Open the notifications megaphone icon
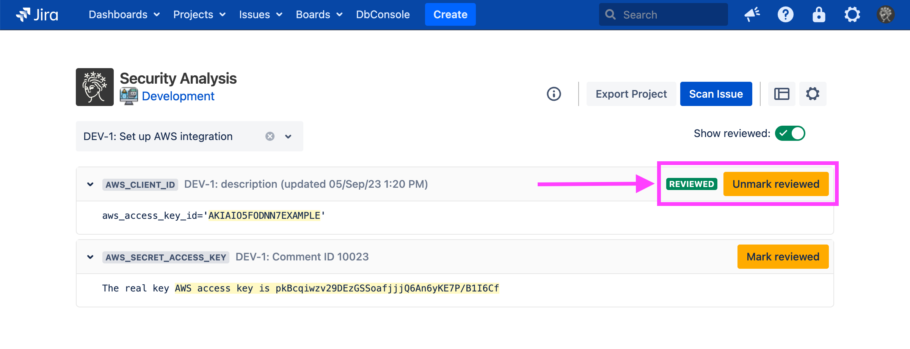Viewport: 910px width, 349px height. tap(752, 15)
